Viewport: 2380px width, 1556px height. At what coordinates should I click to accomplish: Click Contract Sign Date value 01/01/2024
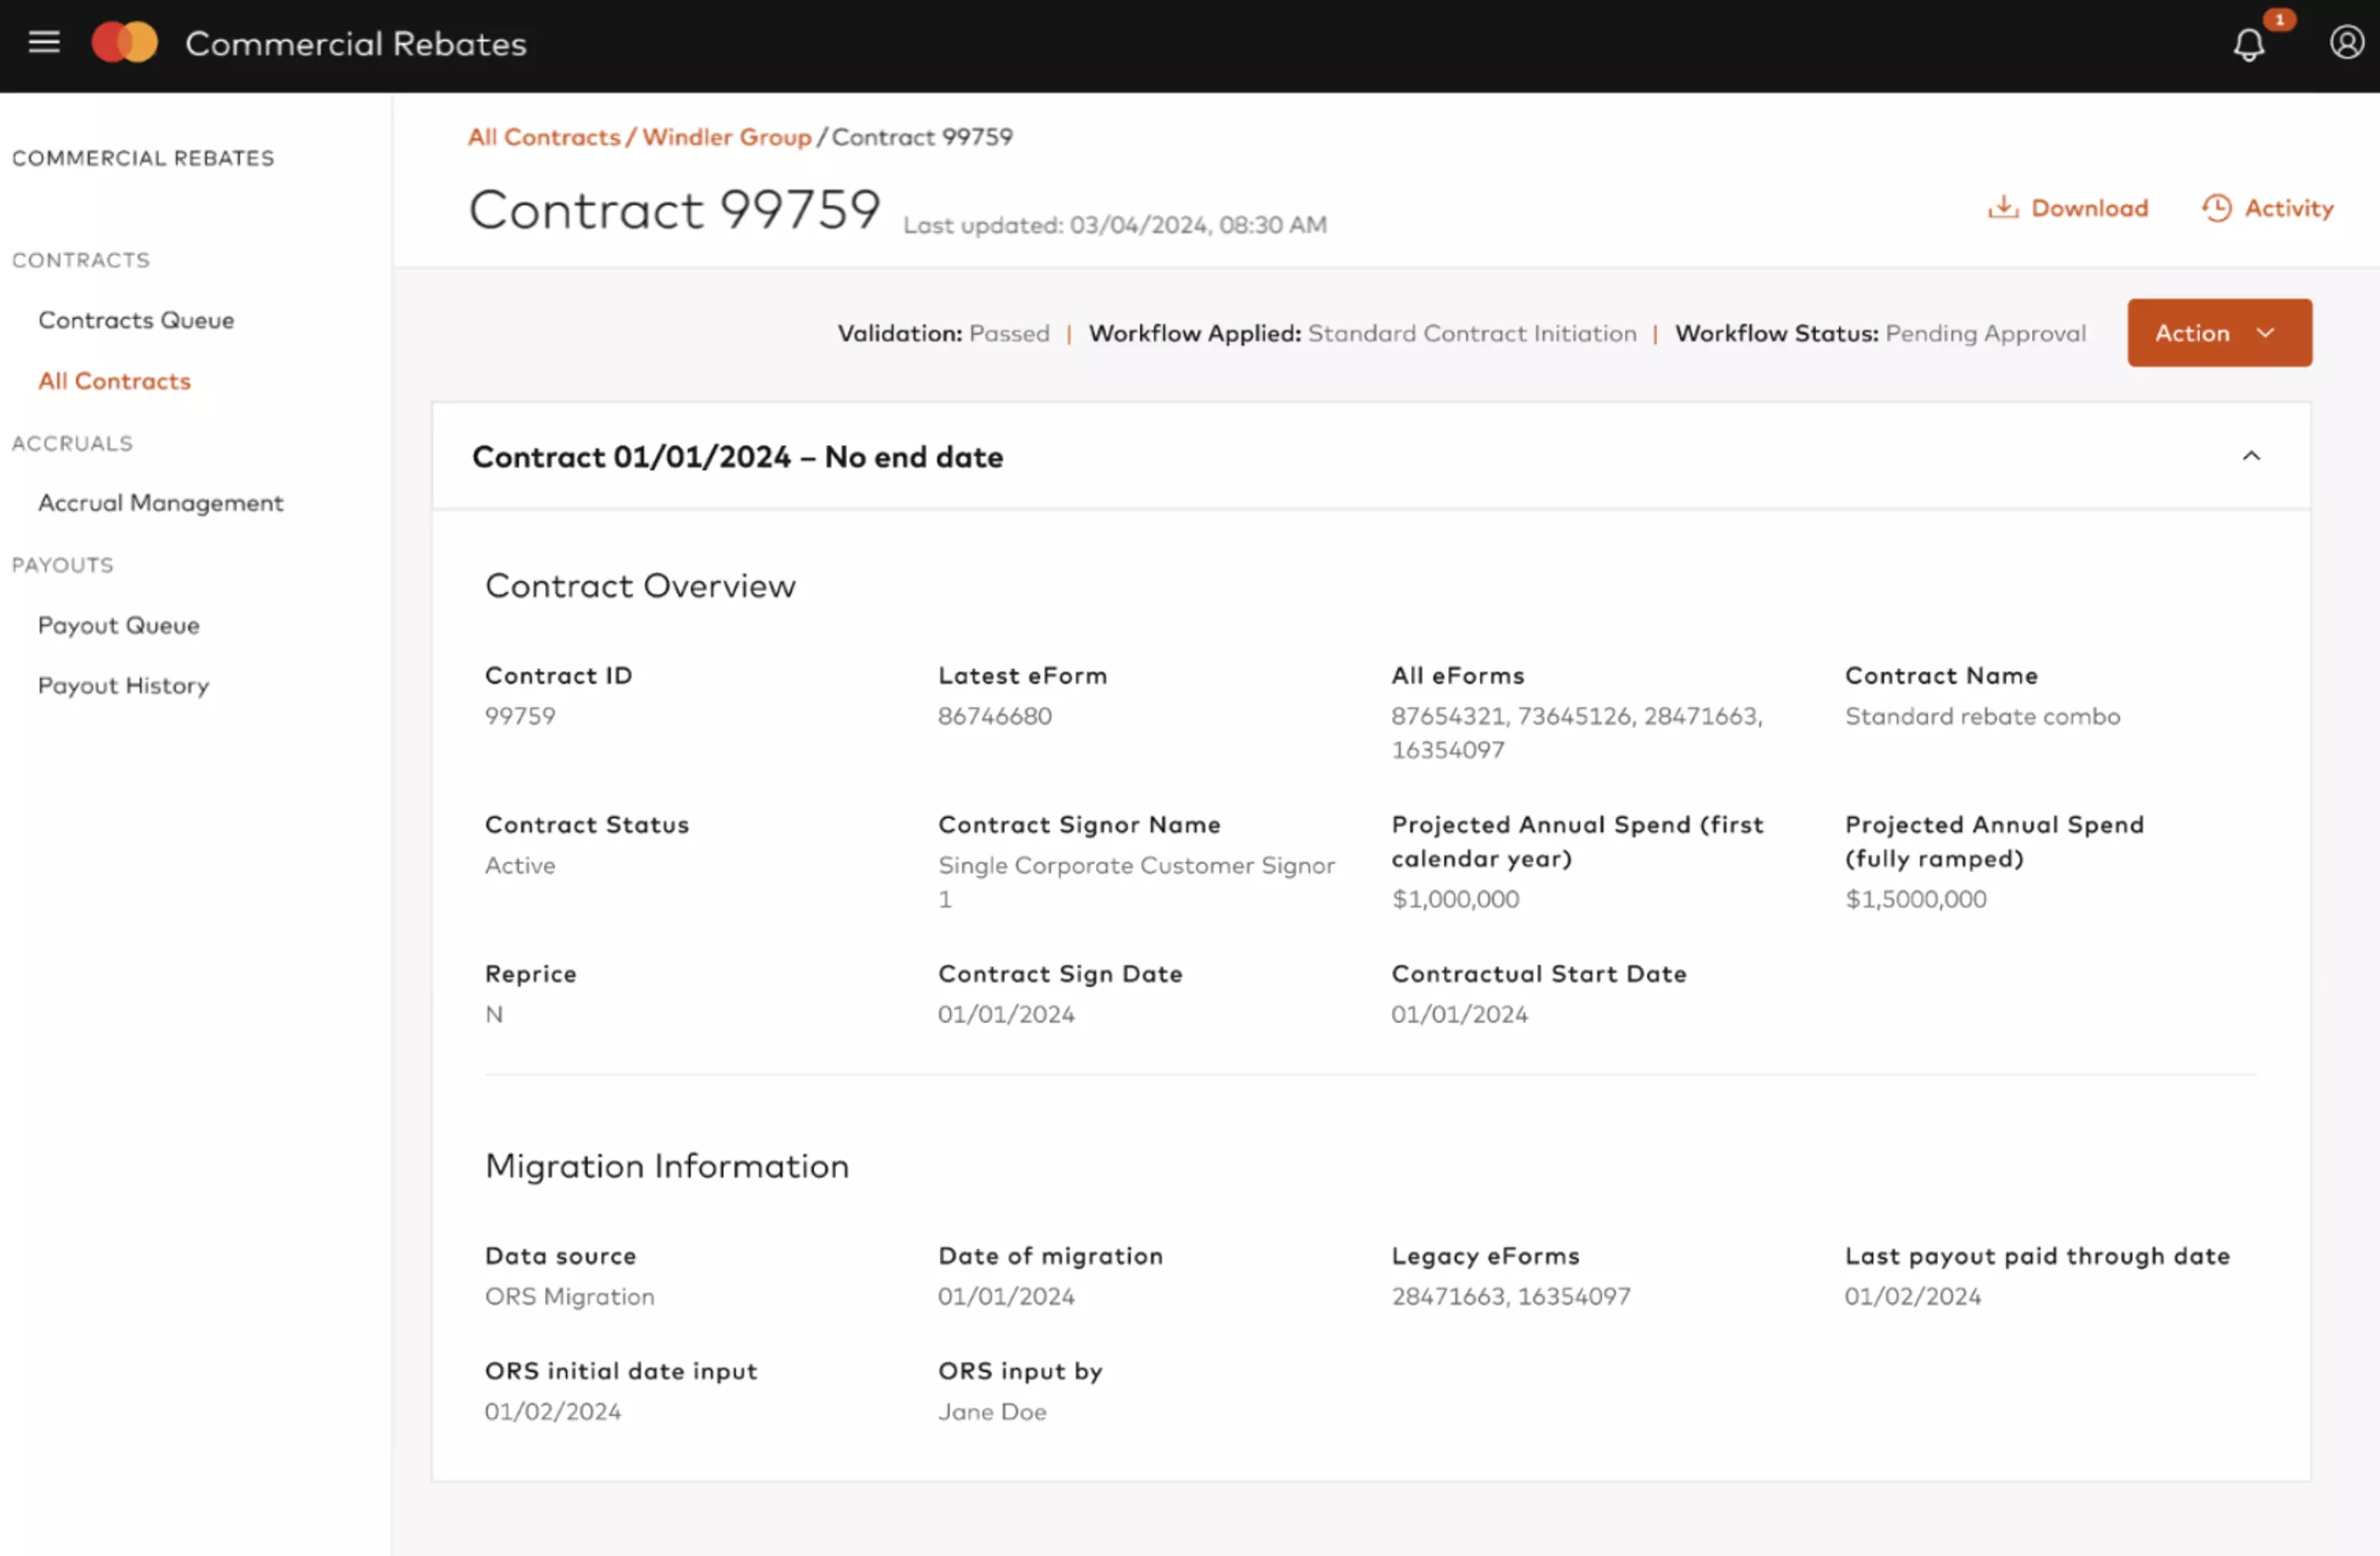[x=1006, y=1014]
